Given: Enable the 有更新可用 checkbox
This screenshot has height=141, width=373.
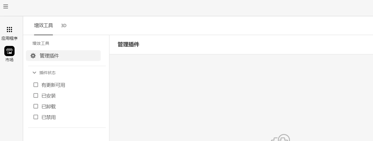Looking at the screenshot, I should click(36, 85).
